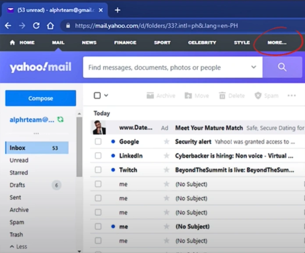Go to Yahoo Finance
This screenshot has width=305, height=253.
pos(125,43)
